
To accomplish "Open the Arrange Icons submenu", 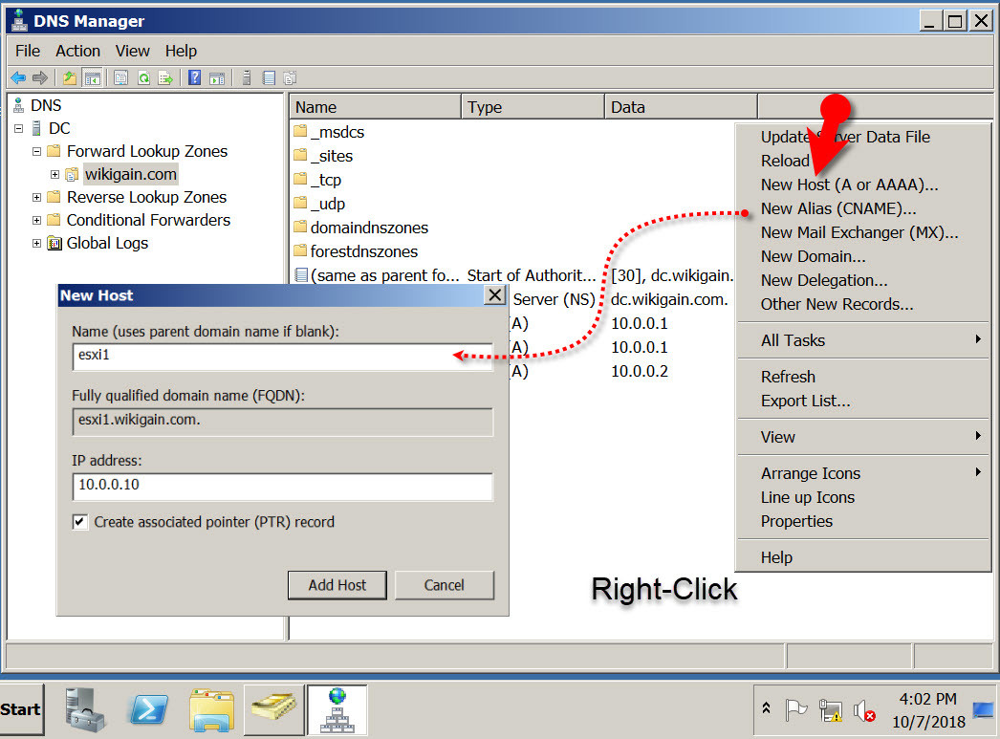I will (x=863, y=473).
